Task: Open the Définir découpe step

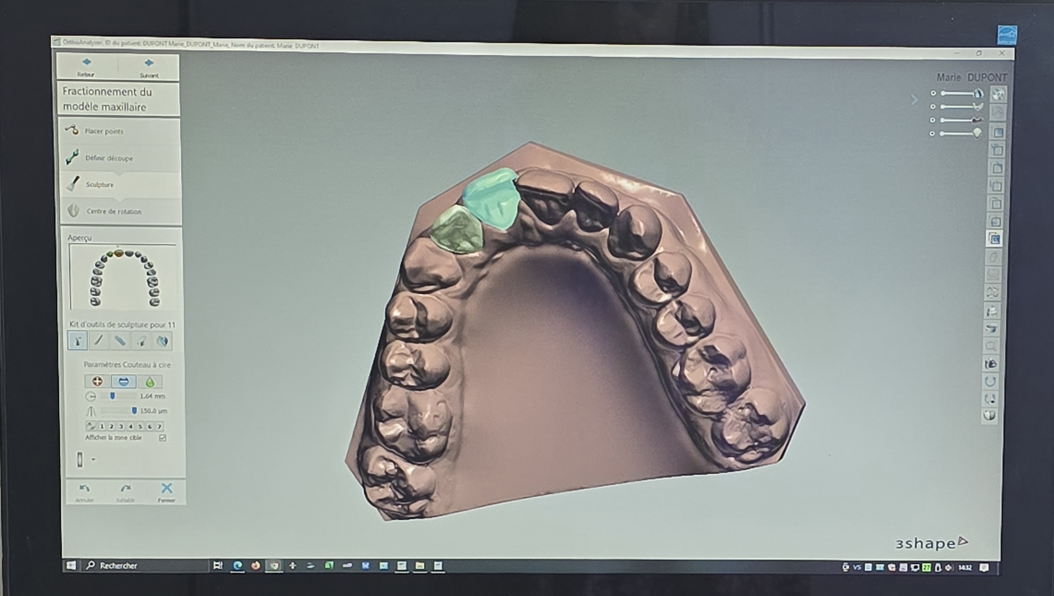Action: click(120, 158)
